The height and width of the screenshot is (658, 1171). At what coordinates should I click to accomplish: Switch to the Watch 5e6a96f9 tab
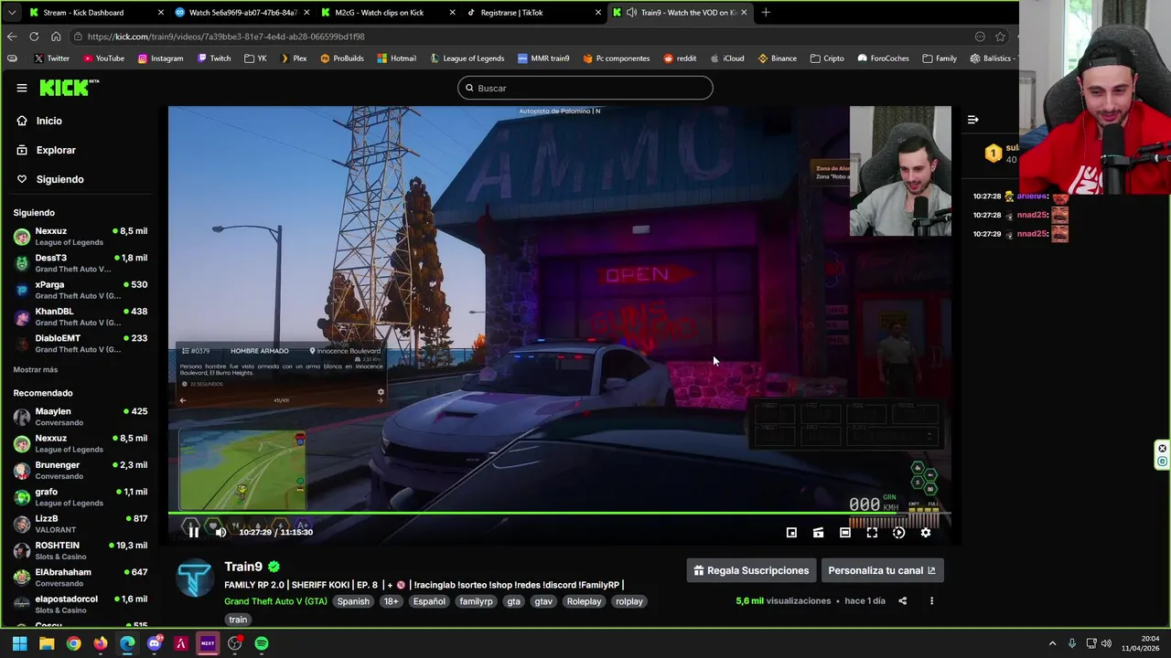coord(242,13)
